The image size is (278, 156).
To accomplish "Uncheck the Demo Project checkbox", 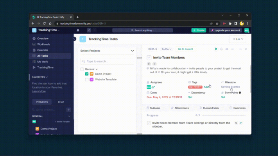I will [87, 74].
